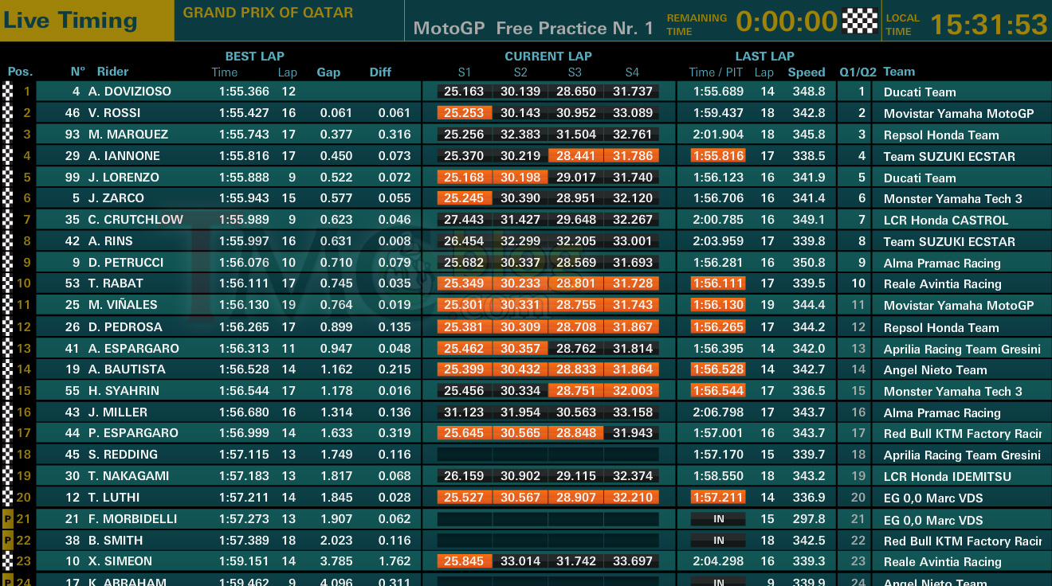1052x586 pixels.
Task: Click the 'Gap' column header
Action: (328, 72)
